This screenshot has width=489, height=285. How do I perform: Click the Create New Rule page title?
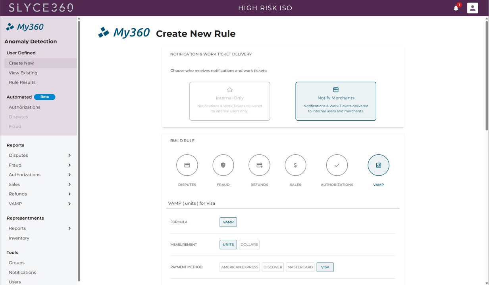coord(196,34)
